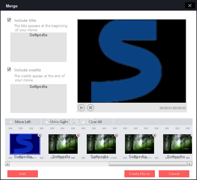Remove the fourth clip with red X
The image size is (197, 180).
154,135
